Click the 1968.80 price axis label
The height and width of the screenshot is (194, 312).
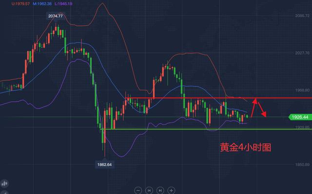(x=302, y=90)
